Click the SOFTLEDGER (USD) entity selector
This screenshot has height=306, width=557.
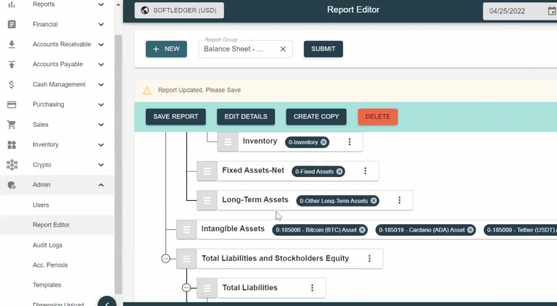[x=179, y=10]
